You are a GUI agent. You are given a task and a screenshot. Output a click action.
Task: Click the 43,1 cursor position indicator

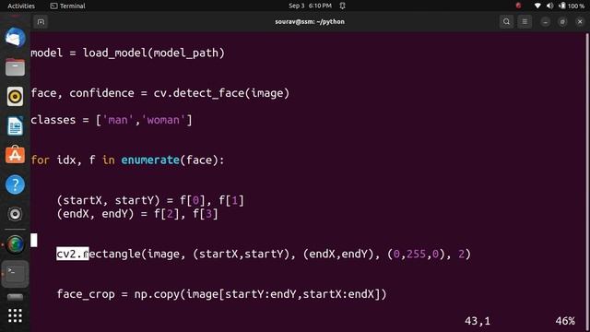[x=478, y=321]
